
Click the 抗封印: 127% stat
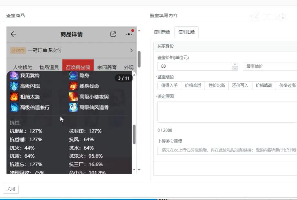point(85,131)
